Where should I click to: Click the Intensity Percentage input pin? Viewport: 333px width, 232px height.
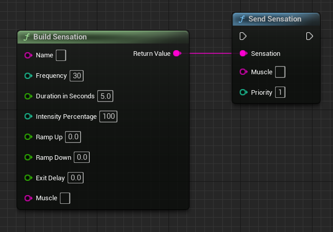(28, 117)
